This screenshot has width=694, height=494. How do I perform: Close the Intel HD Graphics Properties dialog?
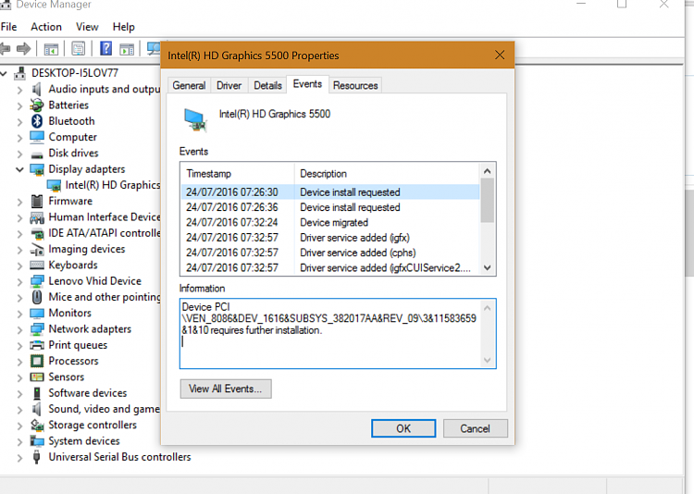[x=500, y=55]
